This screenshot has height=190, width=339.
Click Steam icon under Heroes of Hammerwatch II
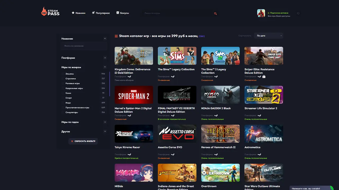(216, 155)
